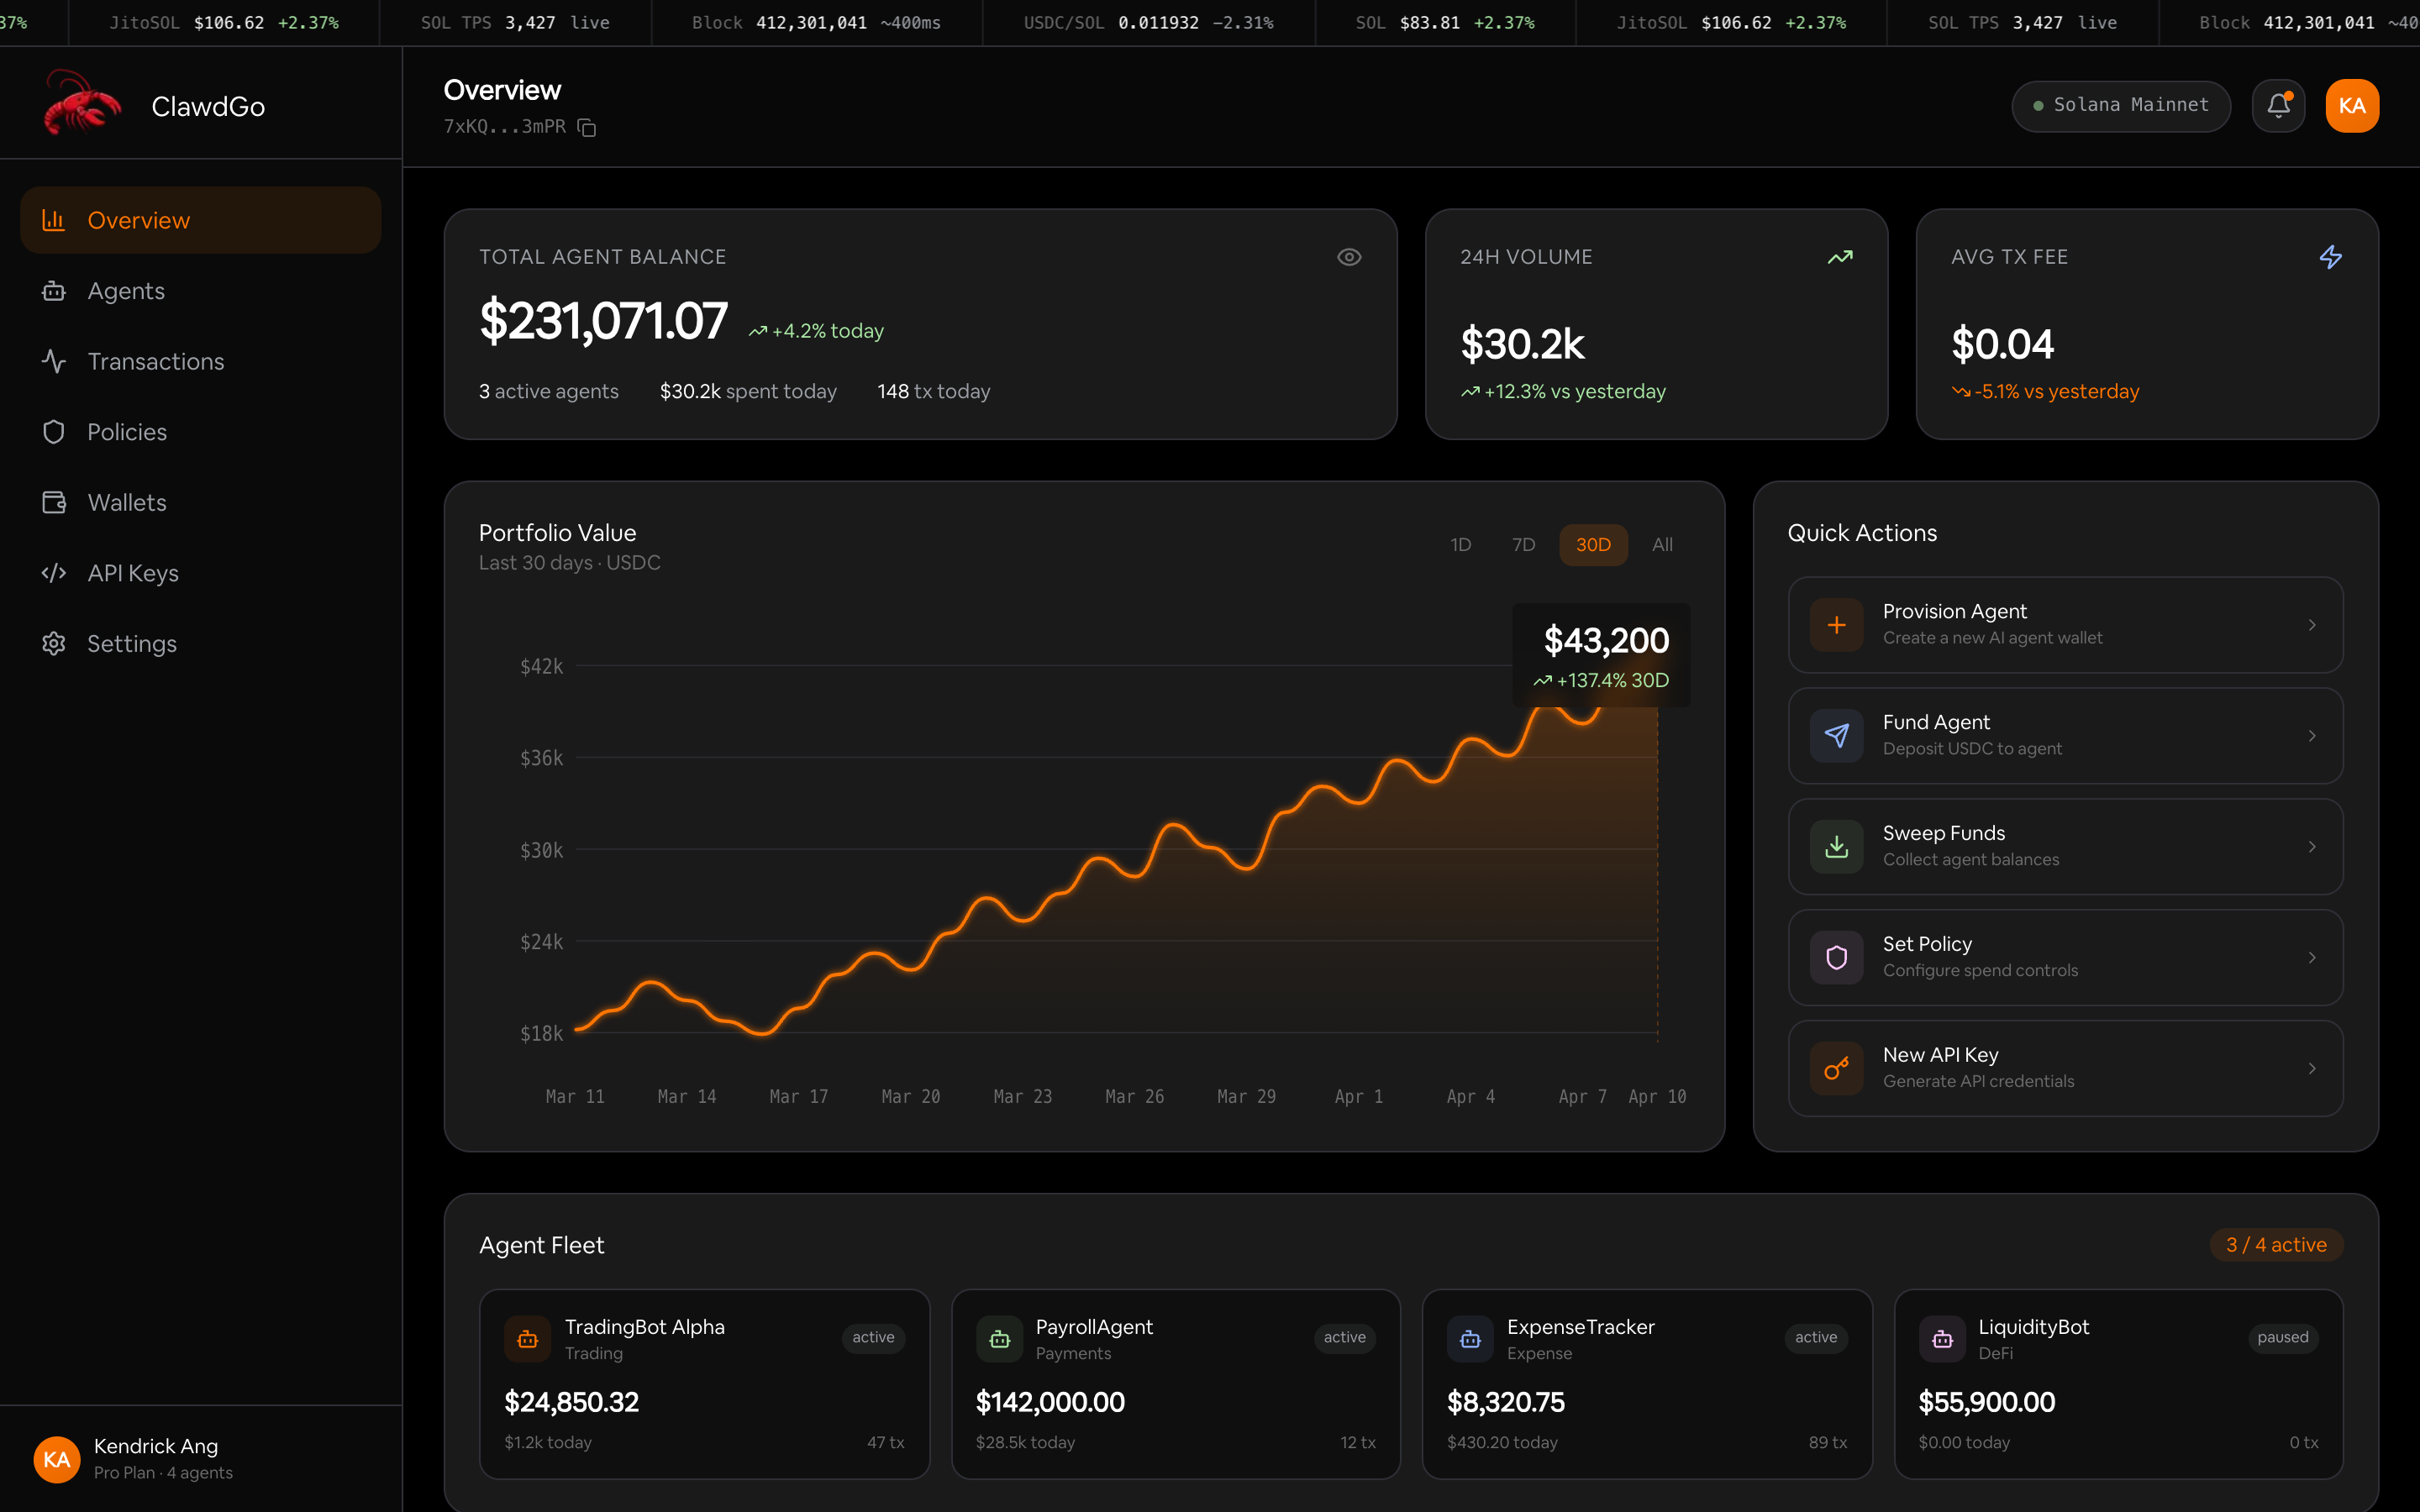Toggle balance visibility eye icon
2420x1512 pixels.
point(1349,257)
